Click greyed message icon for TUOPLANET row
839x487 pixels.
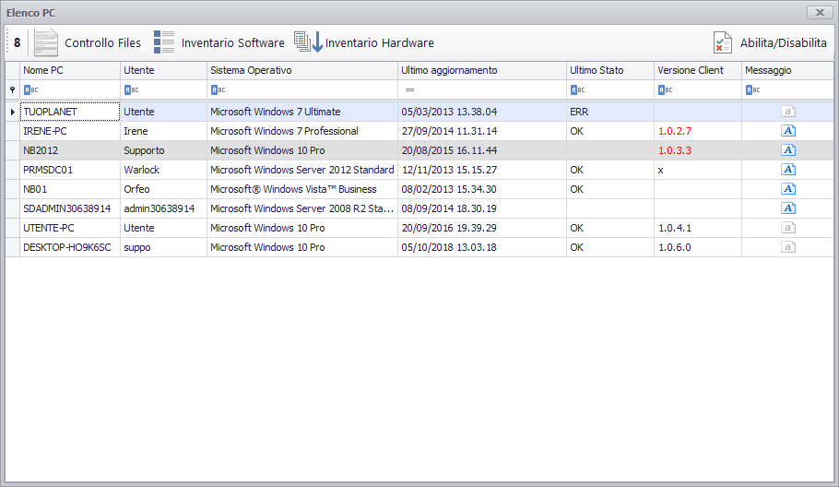coord(788,112)
